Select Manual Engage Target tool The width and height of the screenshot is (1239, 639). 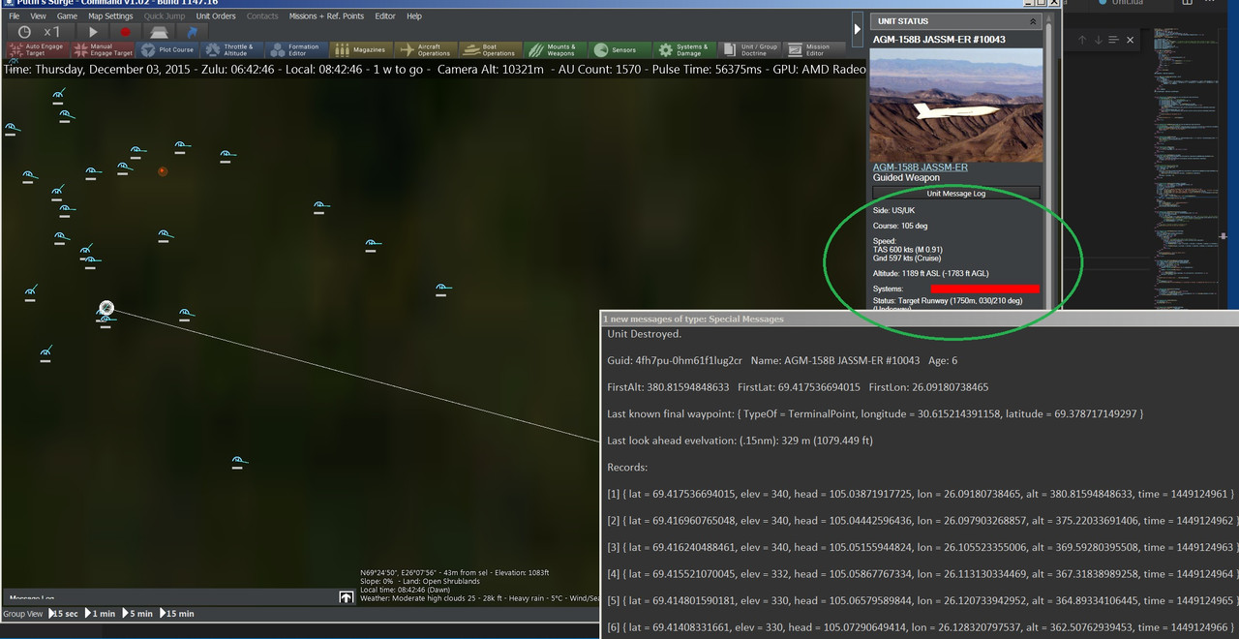click(102, 49)
